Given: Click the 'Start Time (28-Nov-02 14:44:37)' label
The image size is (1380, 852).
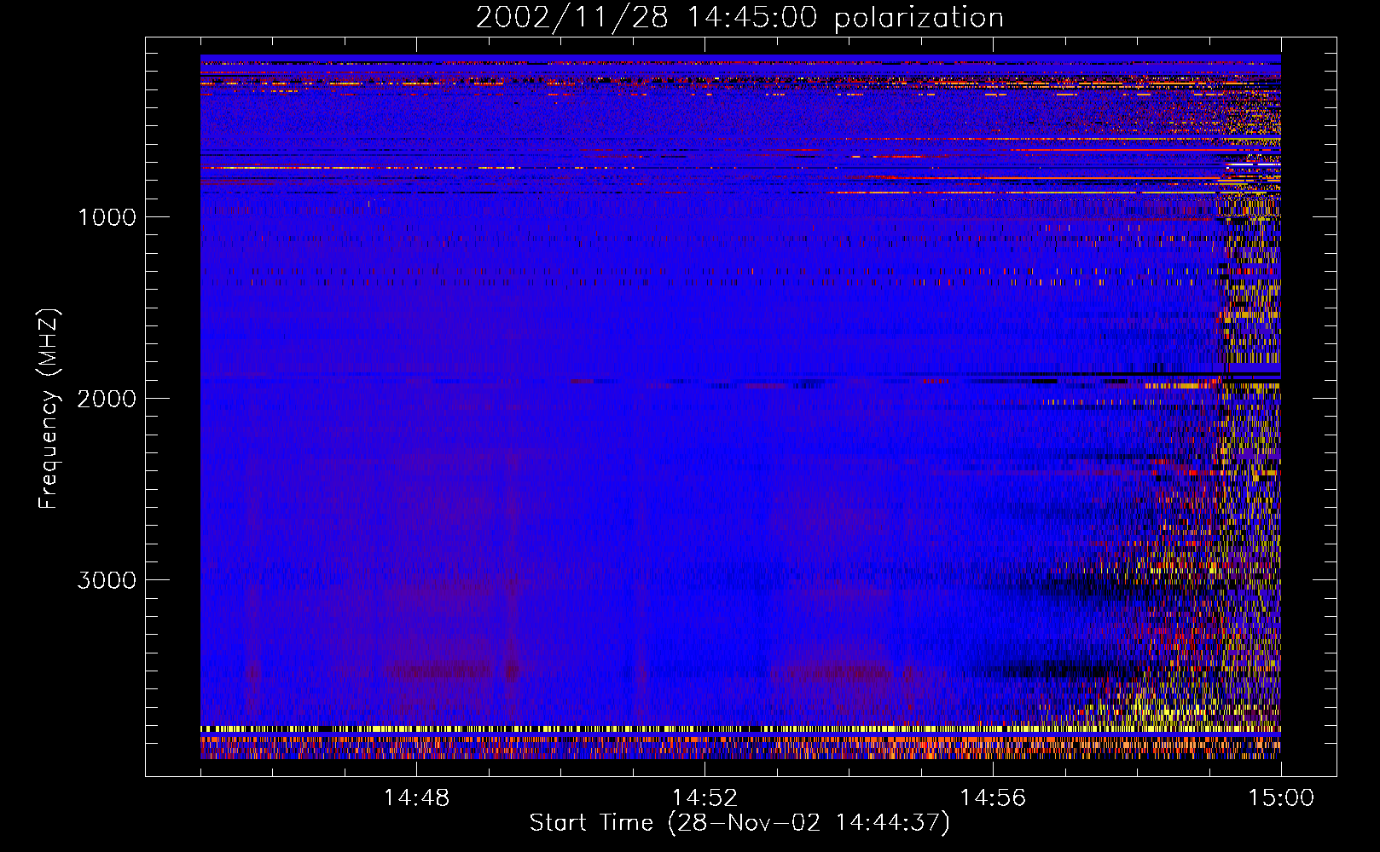Looking at the screenshot, I should (x=739, y=823).
